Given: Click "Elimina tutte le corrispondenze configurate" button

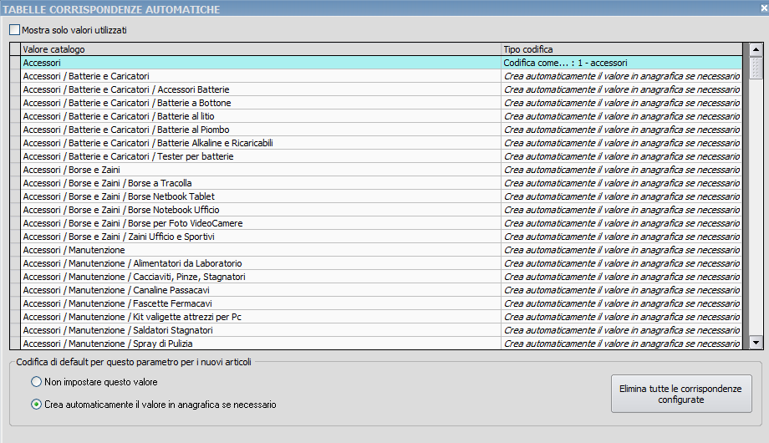Looking at the screenshot, I should coord(681,394).
